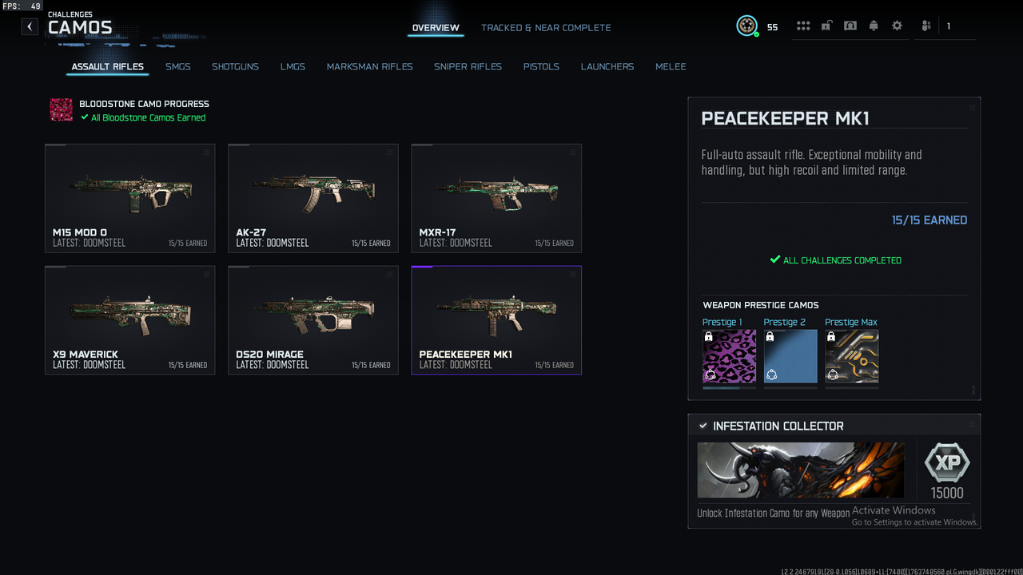The width and height of the screenshot is (1023, 575).
Task: Switch to Tracked & Near Complete tab
Action: [546, 27]
